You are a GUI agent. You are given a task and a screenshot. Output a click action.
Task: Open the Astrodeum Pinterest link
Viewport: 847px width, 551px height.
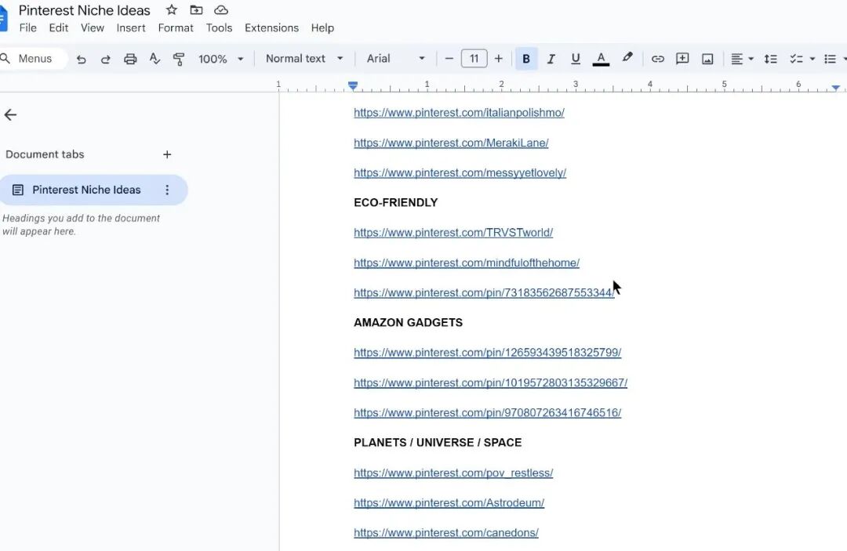pyautogui.click(x=449, y=503)
